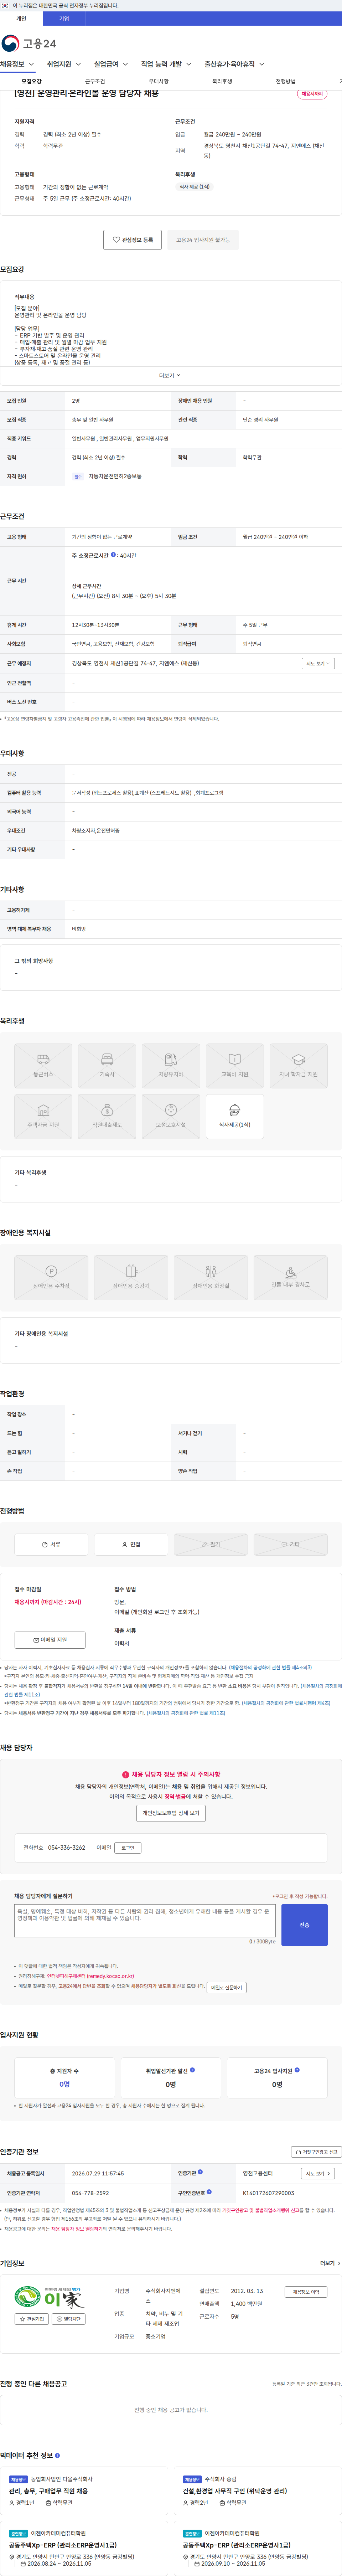This screenshot has height=2576, width=342.
Task: Select the 전형방법 section tab
Action: (286, 81)
